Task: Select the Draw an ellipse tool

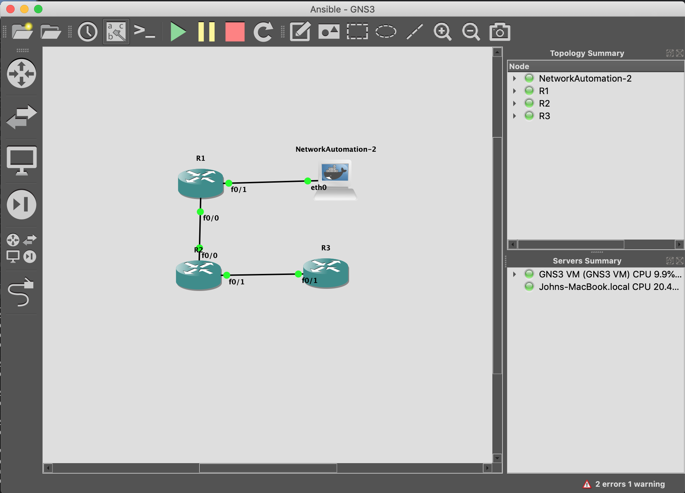Action: coord(386,32)
